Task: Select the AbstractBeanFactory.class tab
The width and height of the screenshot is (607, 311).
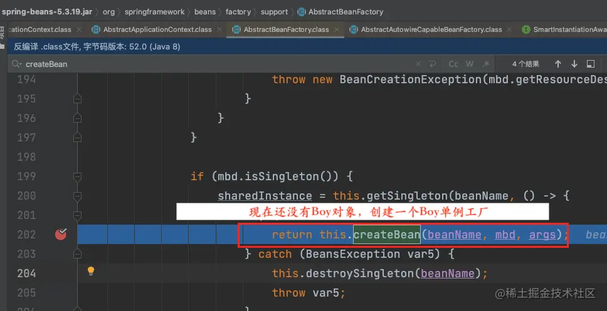Action: coord(286,29)
